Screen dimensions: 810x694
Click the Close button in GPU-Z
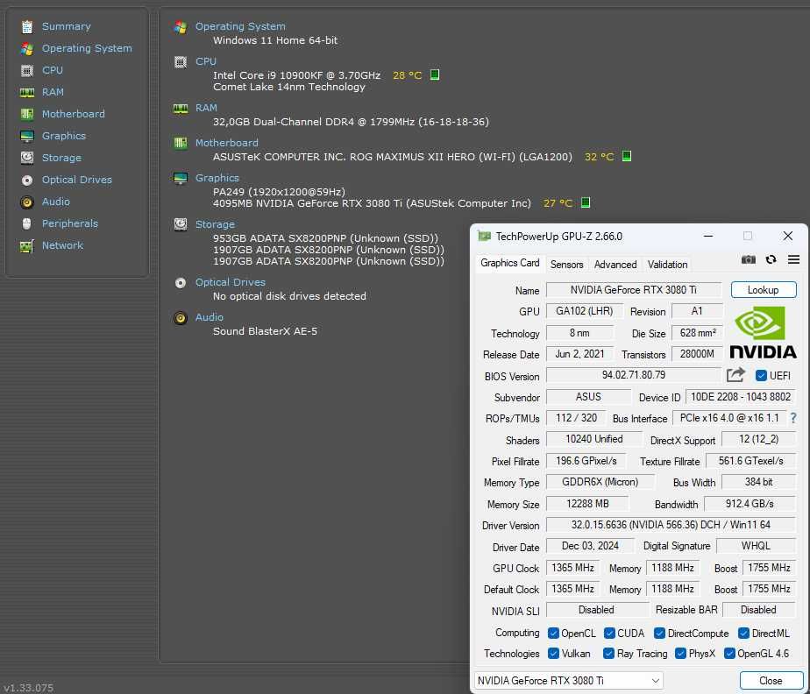tap(771, 681)
